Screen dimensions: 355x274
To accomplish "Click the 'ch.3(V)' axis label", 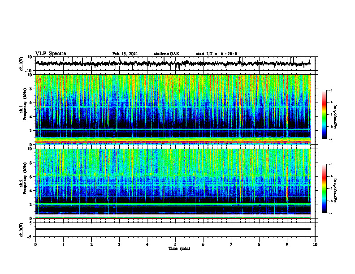I will coord(22,230).
